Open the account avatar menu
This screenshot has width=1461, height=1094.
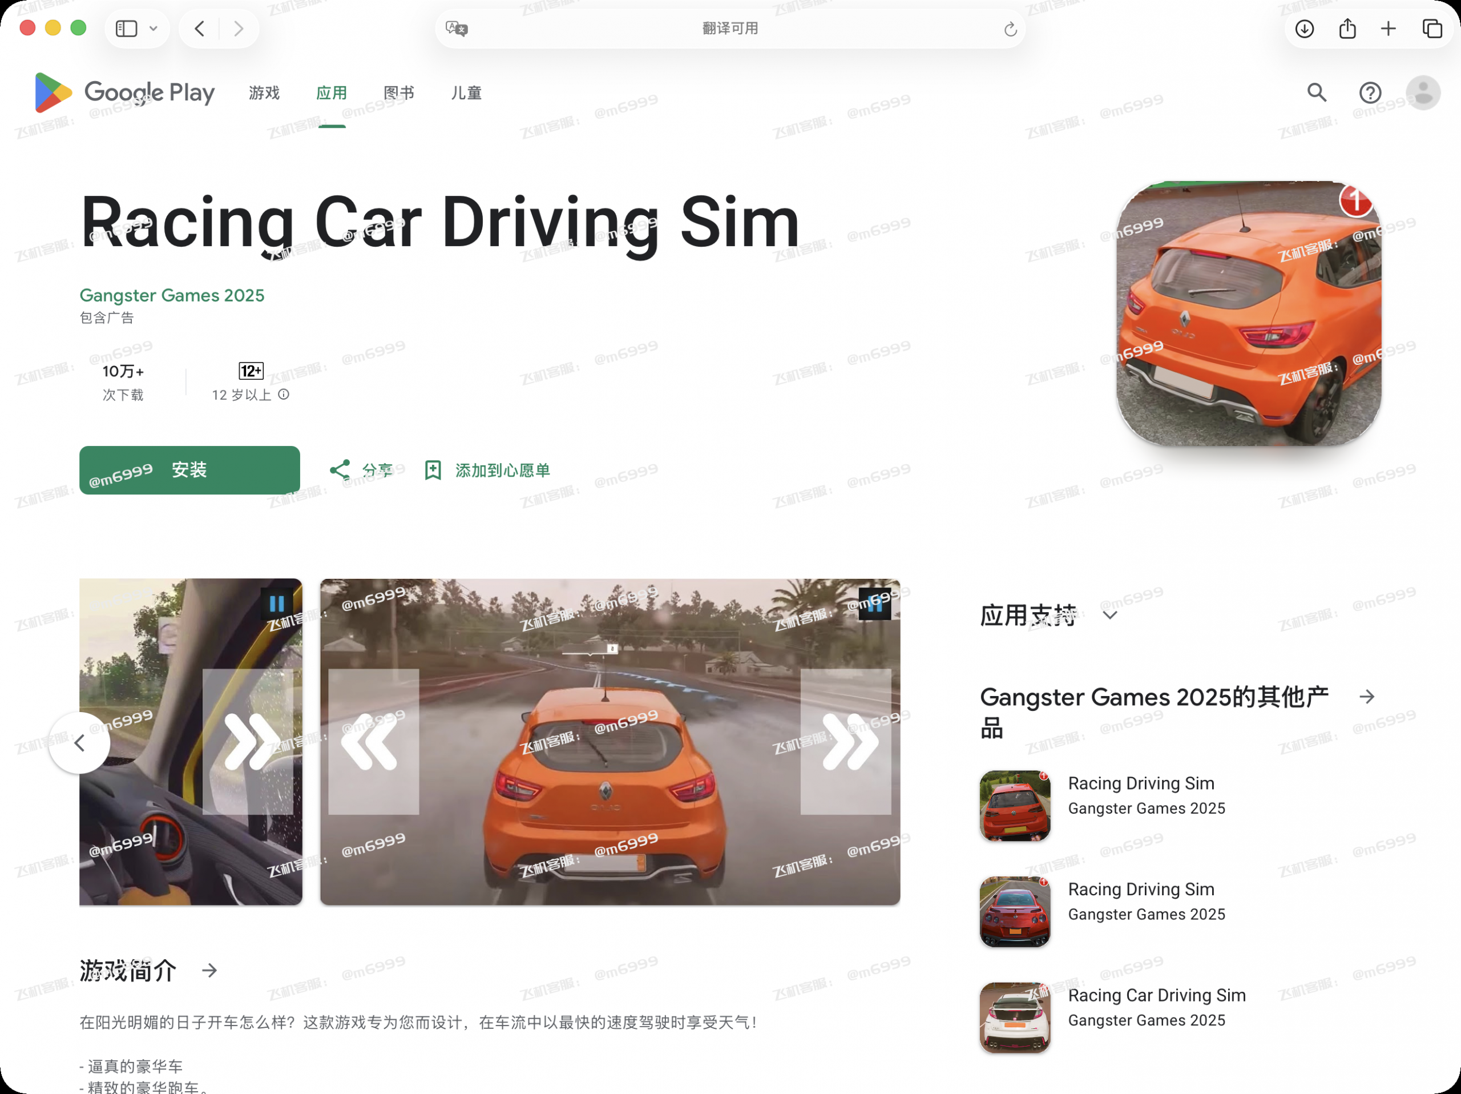click(1423, 92)
